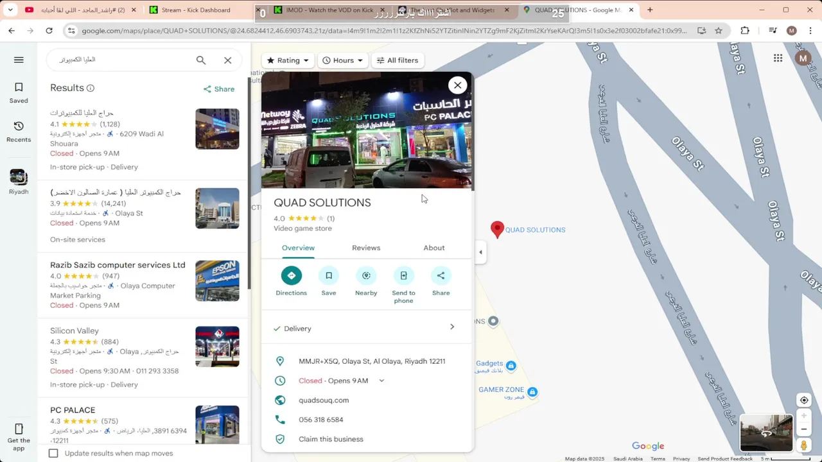The image size is (822, 462).
Task: Open the Google Maps hamburger menu
Action: (19, 60)
